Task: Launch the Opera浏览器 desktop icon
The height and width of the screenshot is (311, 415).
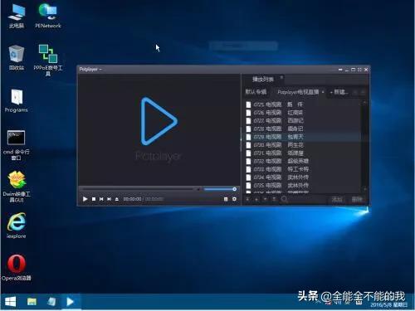Action: (x=17, y=268)
